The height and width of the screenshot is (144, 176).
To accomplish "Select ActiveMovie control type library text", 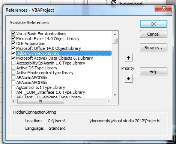I will coord(45,73).
